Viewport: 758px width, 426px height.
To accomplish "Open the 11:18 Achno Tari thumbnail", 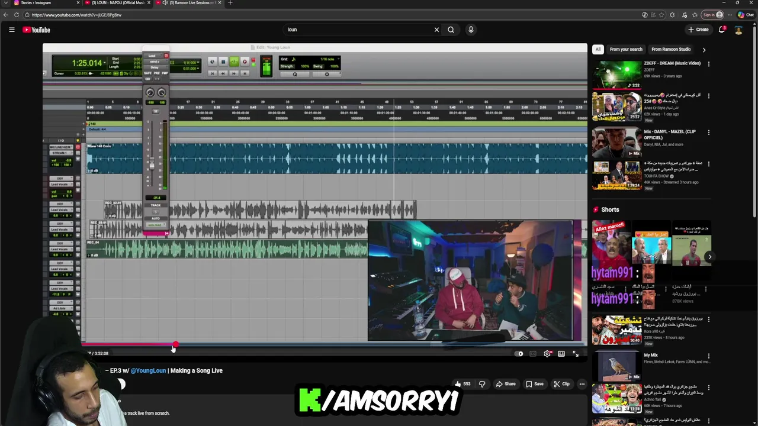I will [x=616, y=399].
